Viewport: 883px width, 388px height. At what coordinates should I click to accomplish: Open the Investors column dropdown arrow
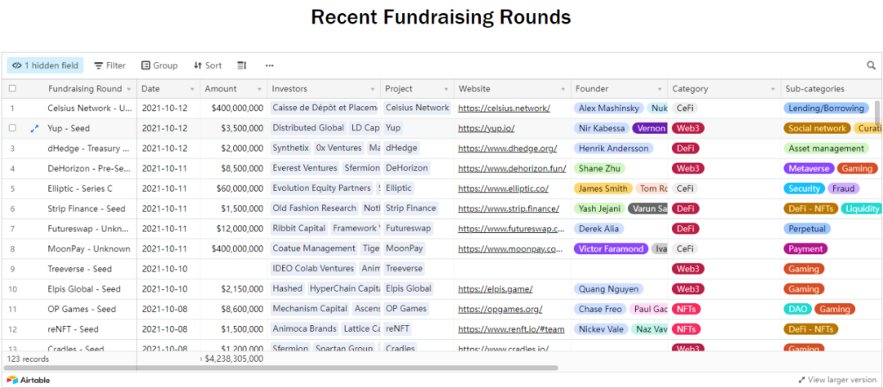point(373,89)
